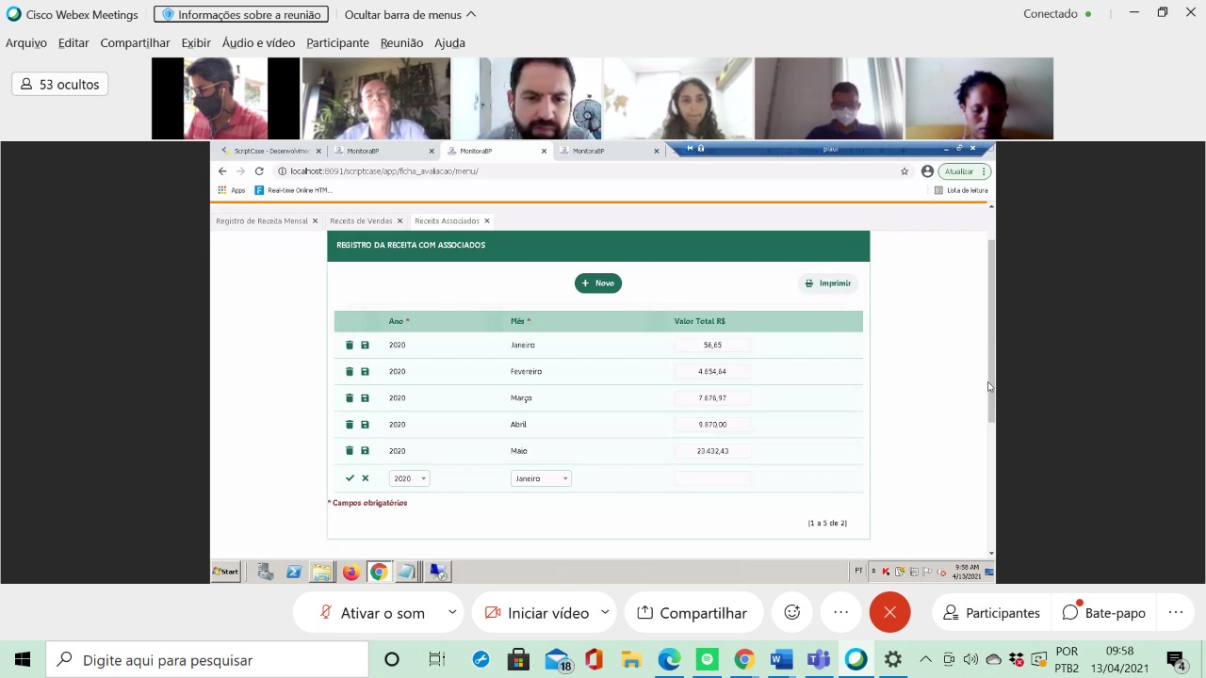Open Microsoft Edge from the taskbar
Viewport: 1206px width, 678px height.
coord(669,660)
